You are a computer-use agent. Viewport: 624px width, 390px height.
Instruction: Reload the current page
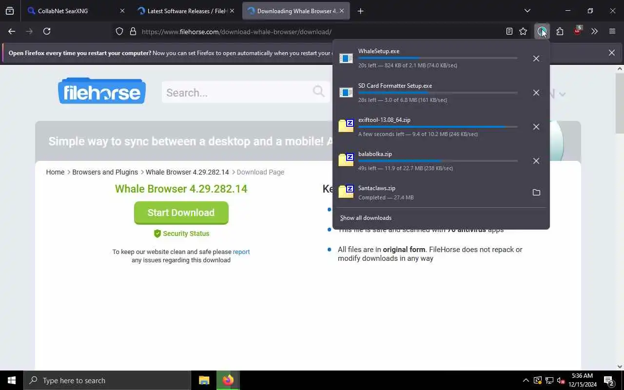coord(47,31)
